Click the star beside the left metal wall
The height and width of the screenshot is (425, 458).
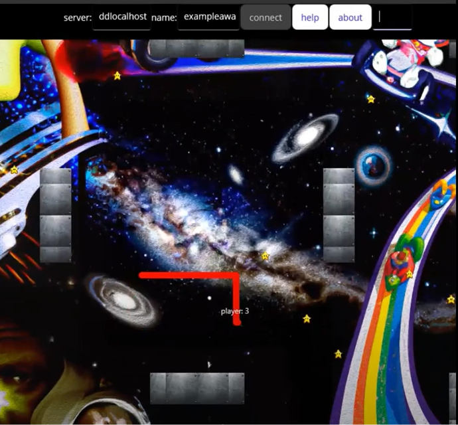(14, 171)
